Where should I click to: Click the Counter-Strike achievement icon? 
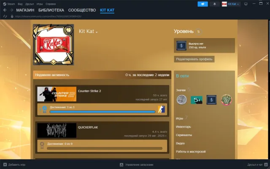tap(161, 109)
